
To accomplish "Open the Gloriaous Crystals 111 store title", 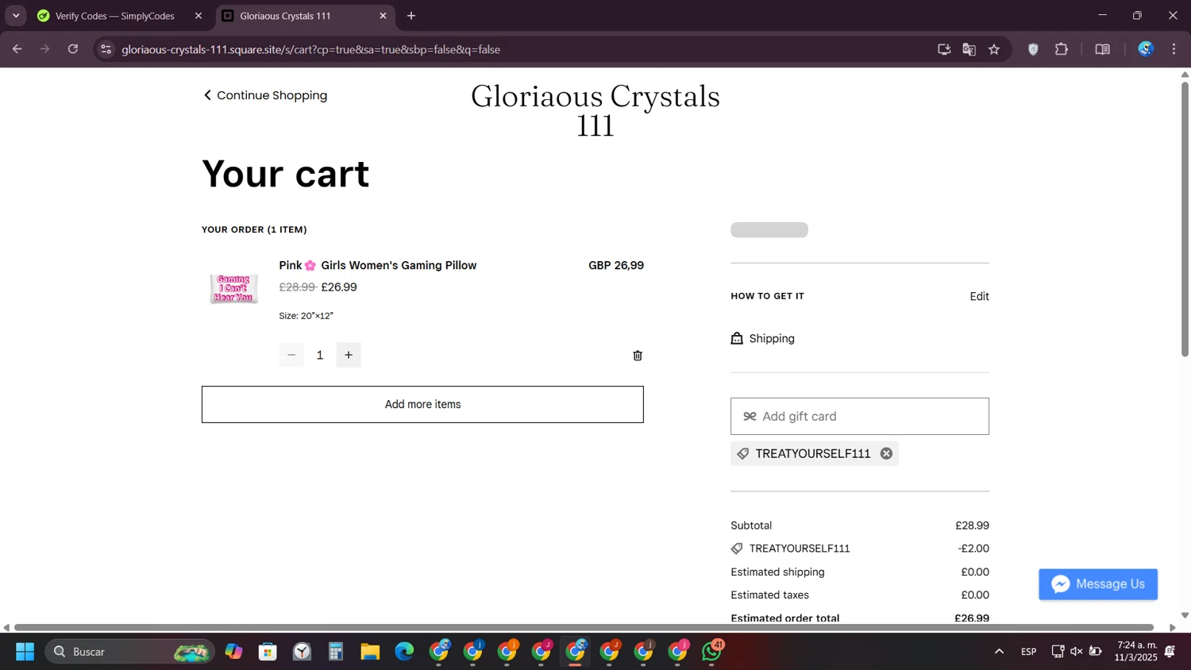I will (x=595, y=110).
